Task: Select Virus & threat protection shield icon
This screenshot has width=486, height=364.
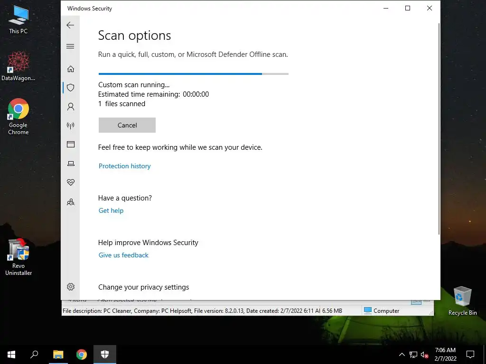Action: pos(71,88)
